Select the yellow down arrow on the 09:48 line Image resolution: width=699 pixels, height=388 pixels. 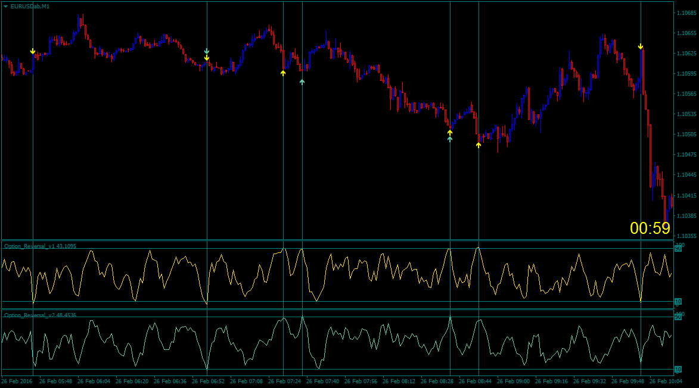pyautogui.click(x=641, y=46)
